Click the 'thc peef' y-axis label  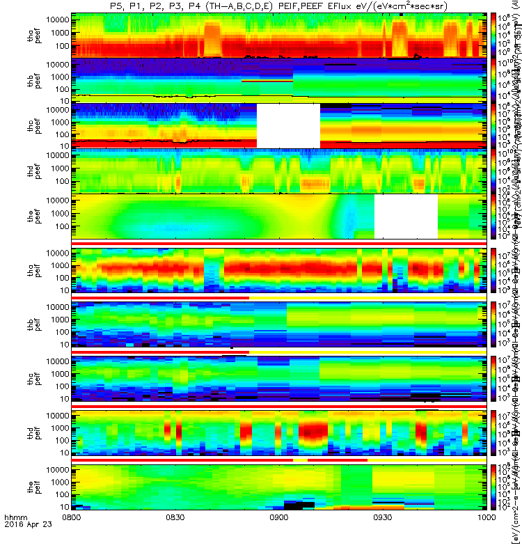pyautogui.click(x=34, y=126)
